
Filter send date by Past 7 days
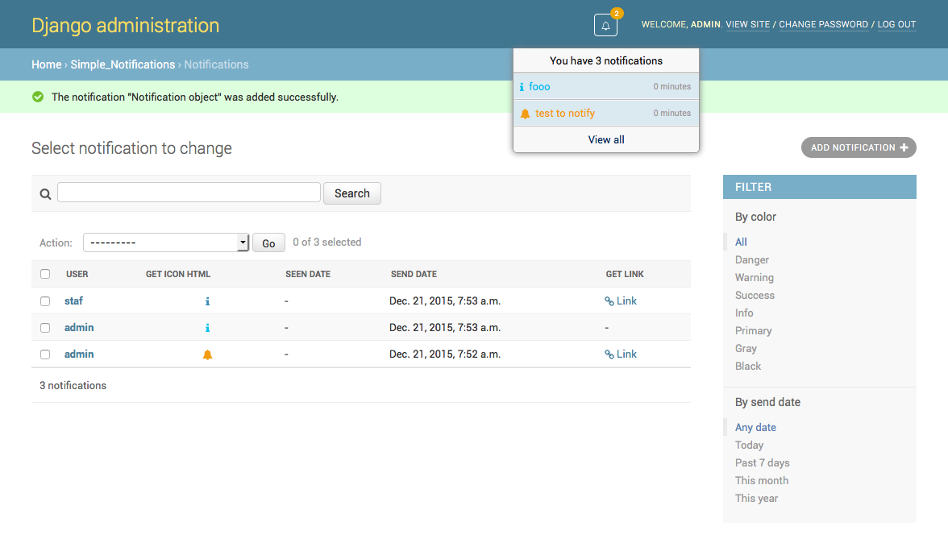762,462
